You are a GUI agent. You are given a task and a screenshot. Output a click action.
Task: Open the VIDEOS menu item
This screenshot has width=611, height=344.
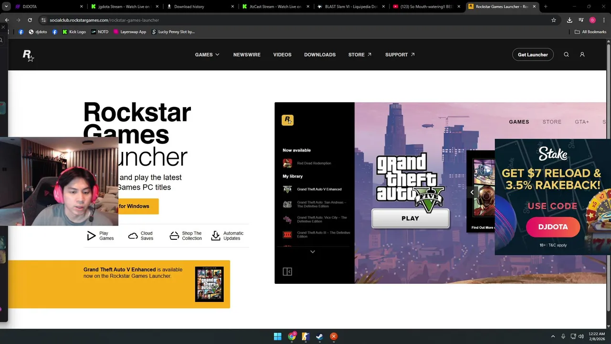282,54
